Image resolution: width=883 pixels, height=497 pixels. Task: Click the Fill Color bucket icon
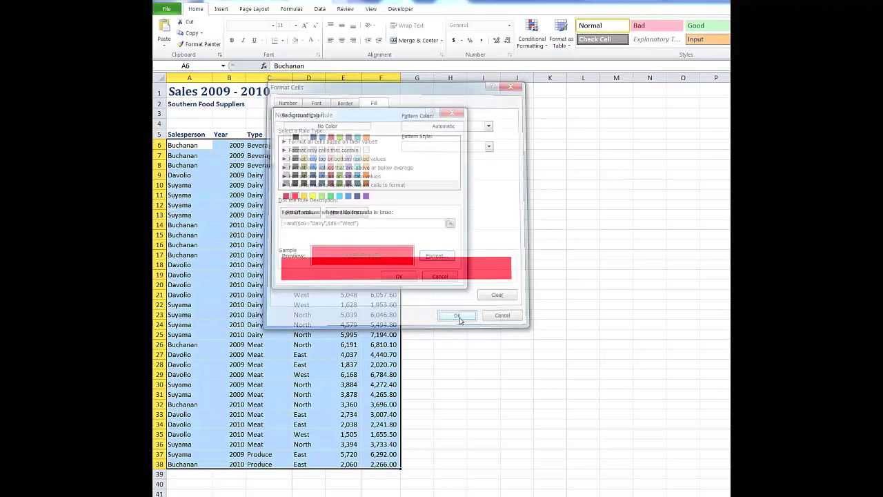point(295,41)
